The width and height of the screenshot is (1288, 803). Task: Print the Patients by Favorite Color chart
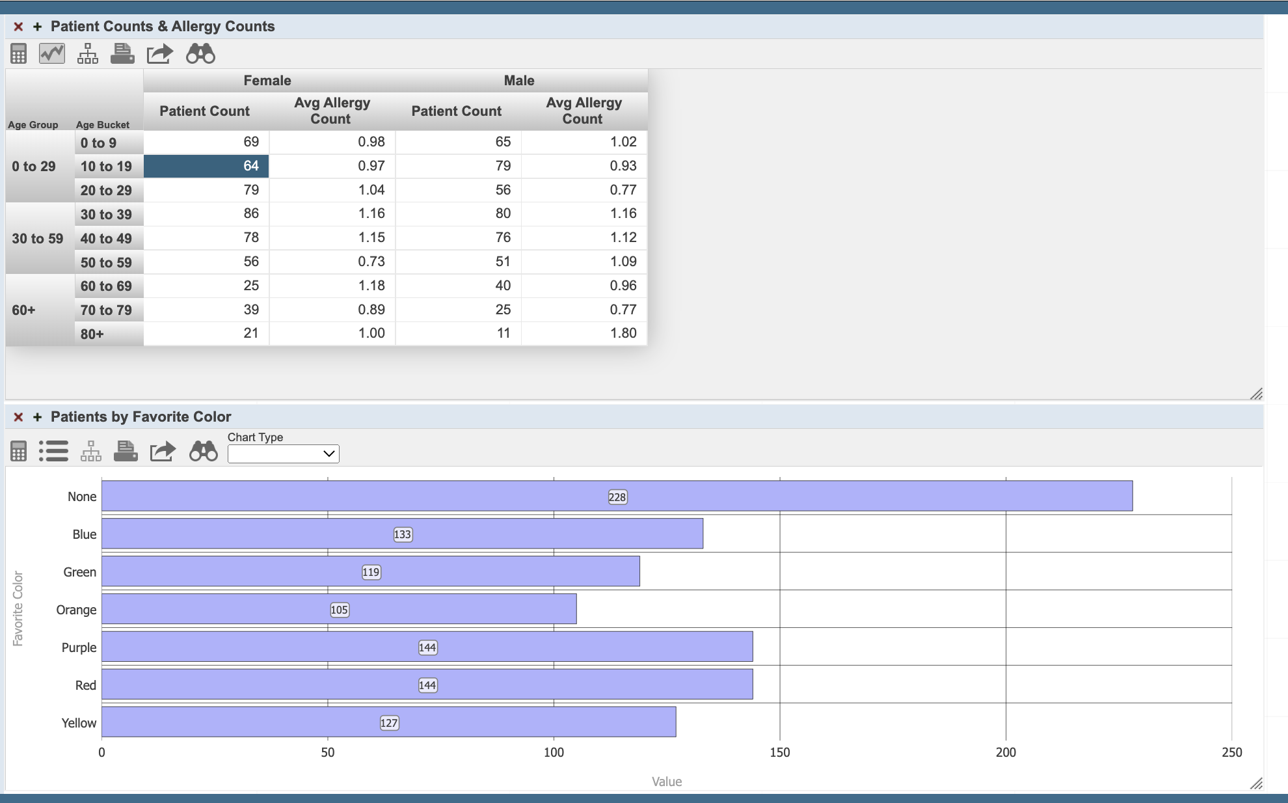tap(126, 450)
